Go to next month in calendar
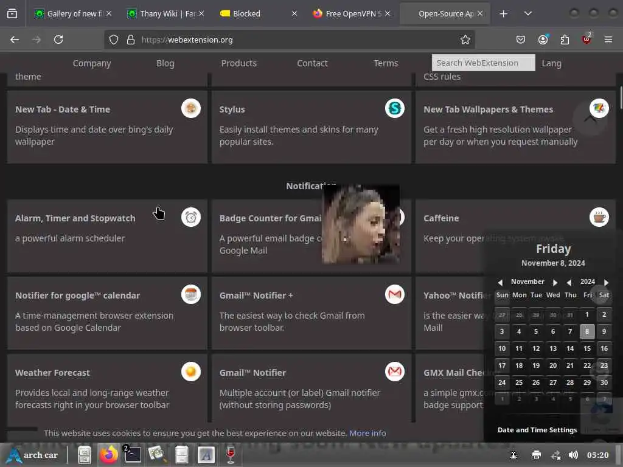 (x=555, y=282)
